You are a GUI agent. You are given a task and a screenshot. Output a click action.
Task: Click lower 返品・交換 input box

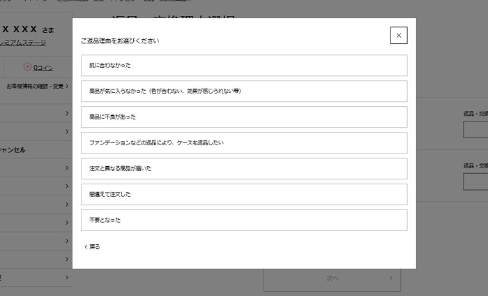475,182
